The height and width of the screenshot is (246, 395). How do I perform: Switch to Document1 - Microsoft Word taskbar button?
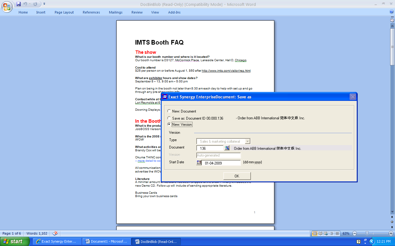(x=106, y=241)
